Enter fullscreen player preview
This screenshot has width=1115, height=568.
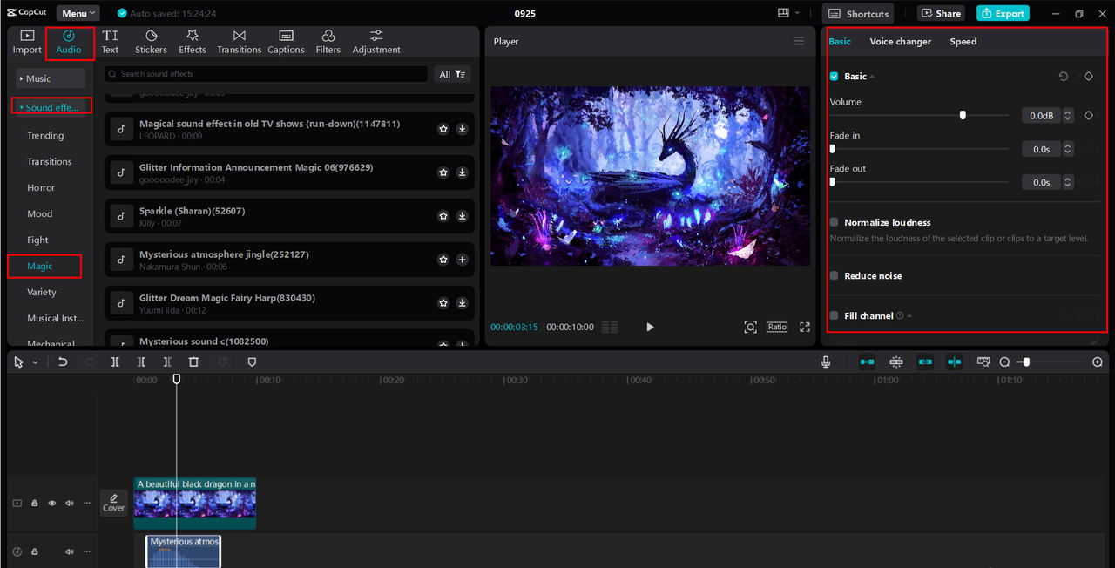805,327
